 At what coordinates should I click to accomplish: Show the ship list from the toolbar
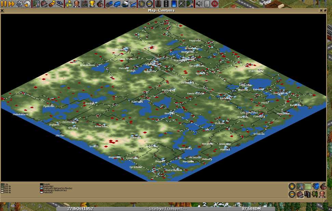[125, 4]
